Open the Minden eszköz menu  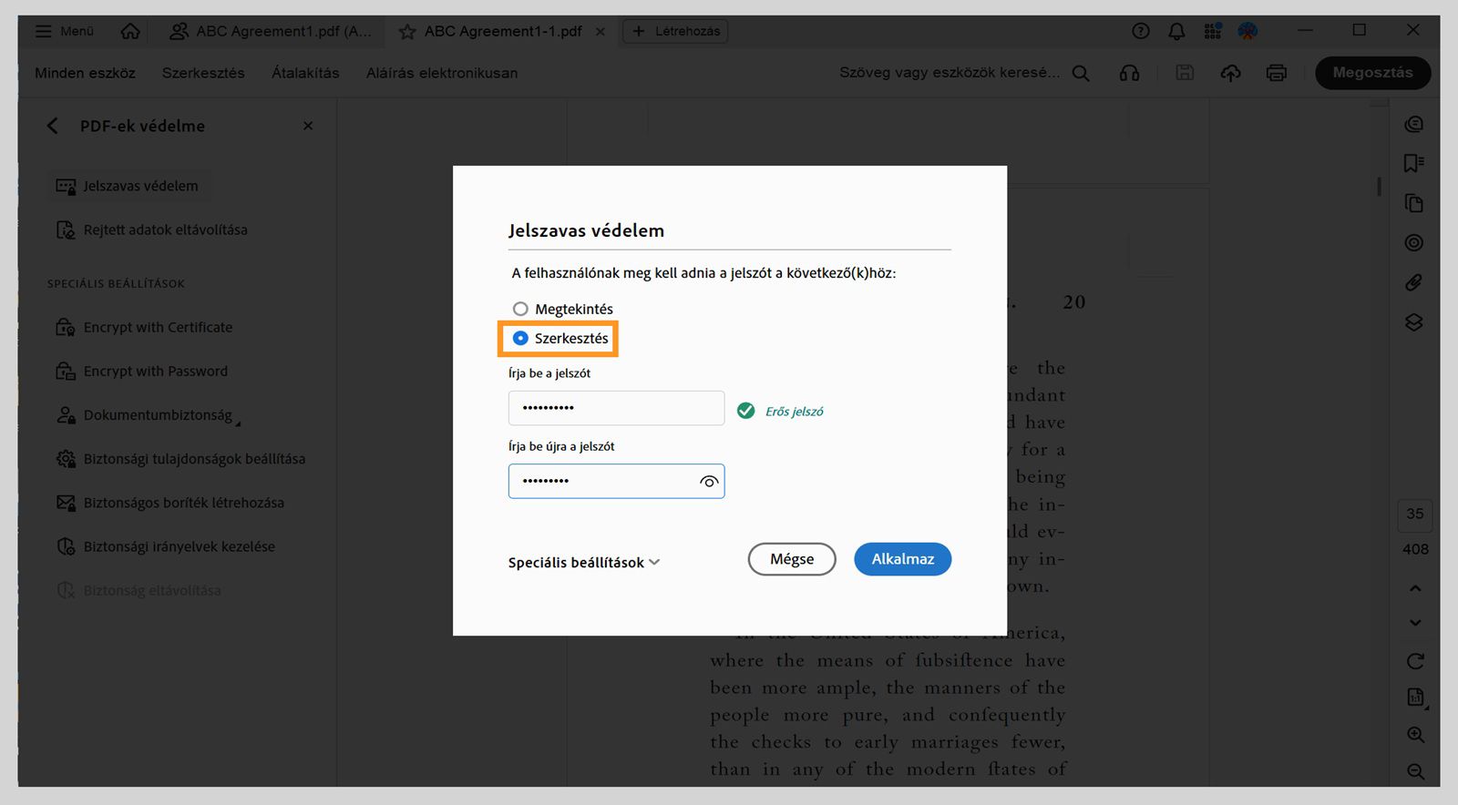click(x=85, y=73)
